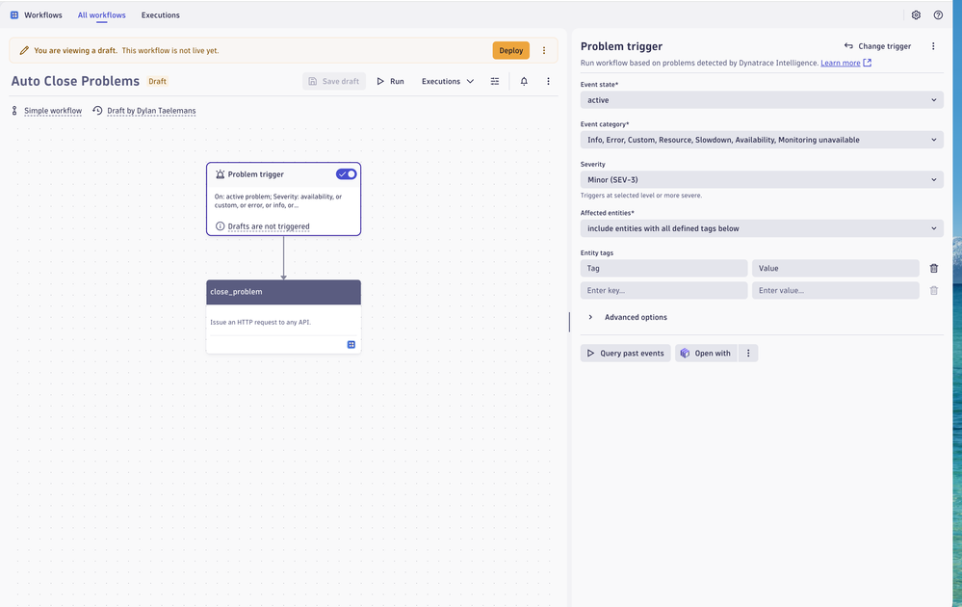Open the Severity dropdown
Screen dimensions: 962x607
coord(762,180)
